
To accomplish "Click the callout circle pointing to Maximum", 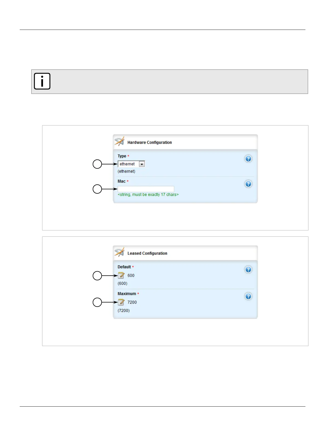I will [97, 302].
